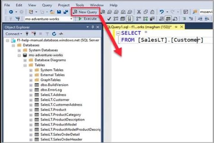Expand the Database Diagrams folder
The height and width of the screenshot is (143, 214).
(x=25, y=60)
